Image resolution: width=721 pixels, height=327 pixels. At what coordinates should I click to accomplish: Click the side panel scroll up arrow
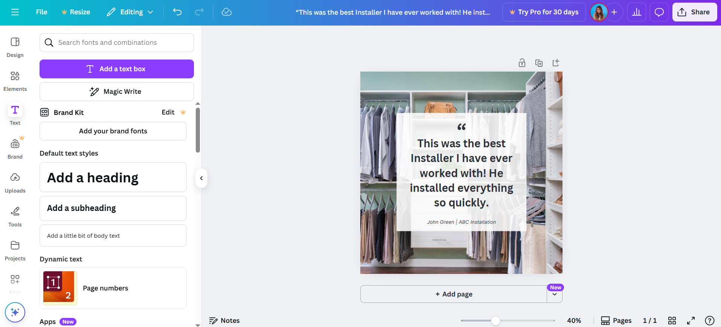coord(198,104)
